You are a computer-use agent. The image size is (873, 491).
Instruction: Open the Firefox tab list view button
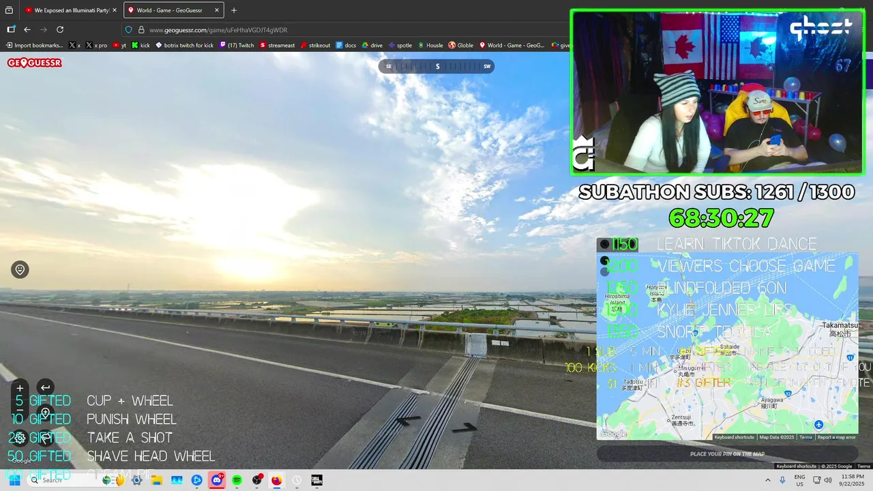click(x=9, y=10)
